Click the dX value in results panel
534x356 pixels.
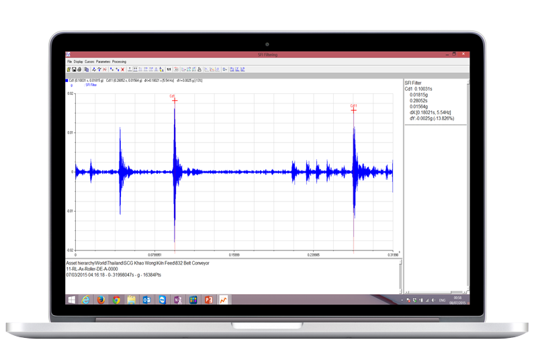click(x=431, y=113)
